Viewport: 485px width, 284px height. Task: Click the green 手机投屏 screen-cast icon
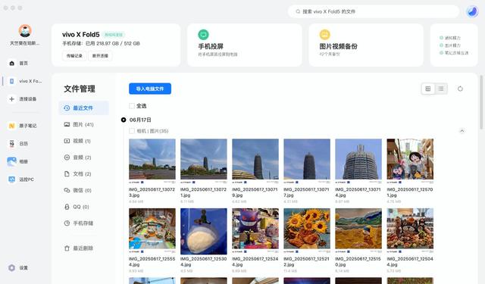pyautogui.click(x=203, y=35)
